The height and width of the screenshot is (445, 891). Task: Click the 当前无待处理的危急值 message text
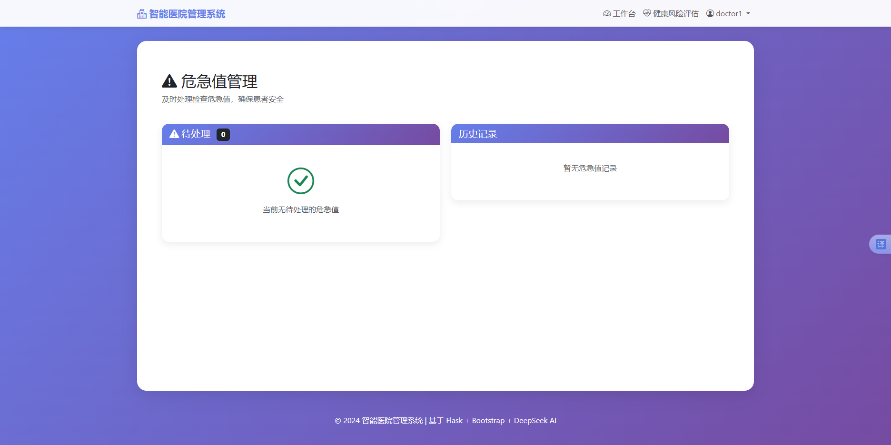pyautogui.click(x=300, y=209)
